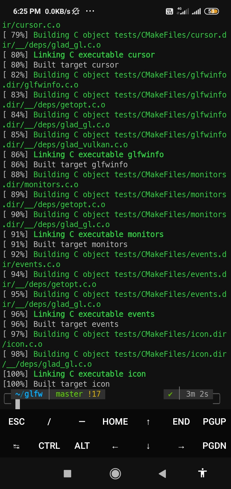Image resolution: width=231 pixels, height=489 pixels.
Task: Tap the Tab key icon on extra keys row
Action: (16, 446)
